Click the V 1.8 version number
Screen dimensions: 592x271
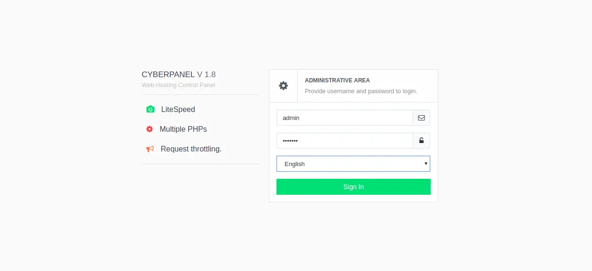[206, 74]
